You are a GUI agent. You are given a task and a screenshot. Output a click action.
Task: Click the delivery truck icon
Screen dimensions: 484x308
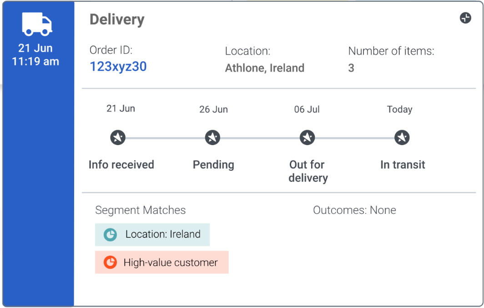click(x=37, y=24)
